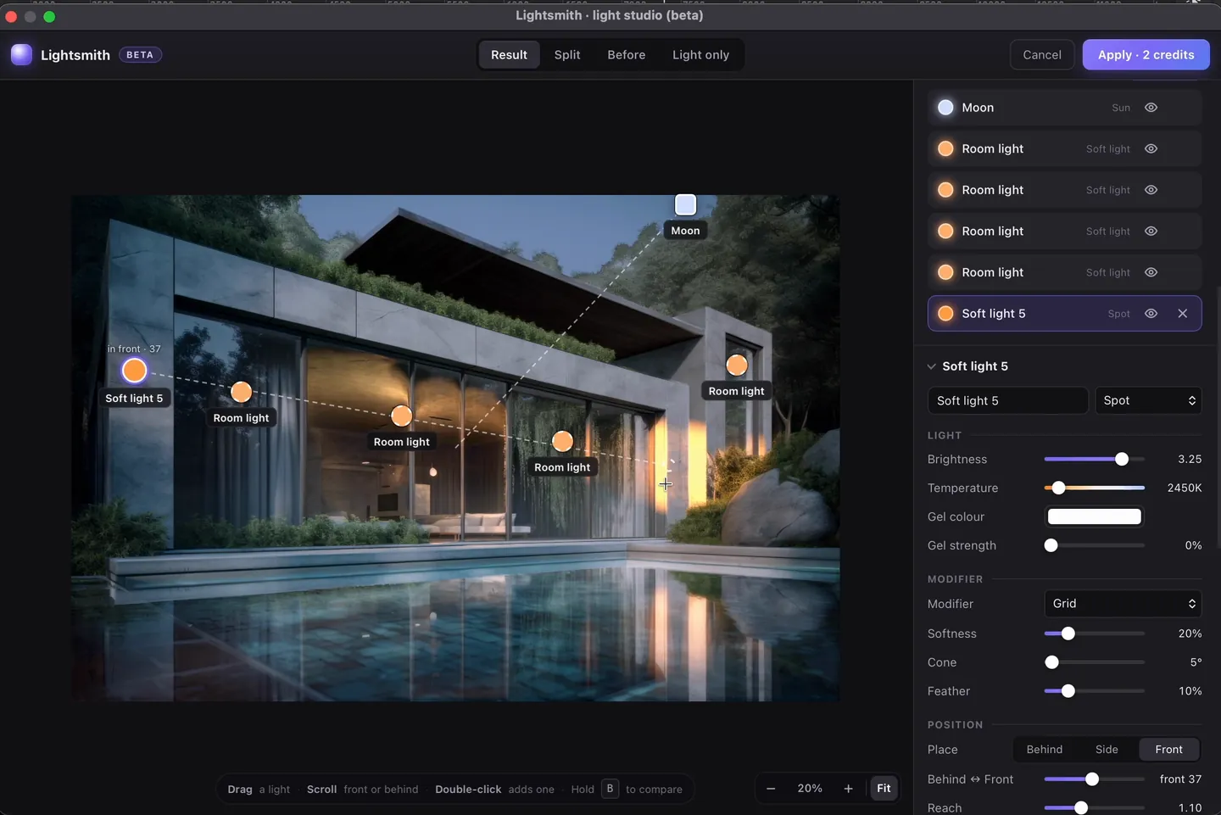Click the Cancel button
The height and width of the screenshot is (815, 1221).
click(1042, 55)
